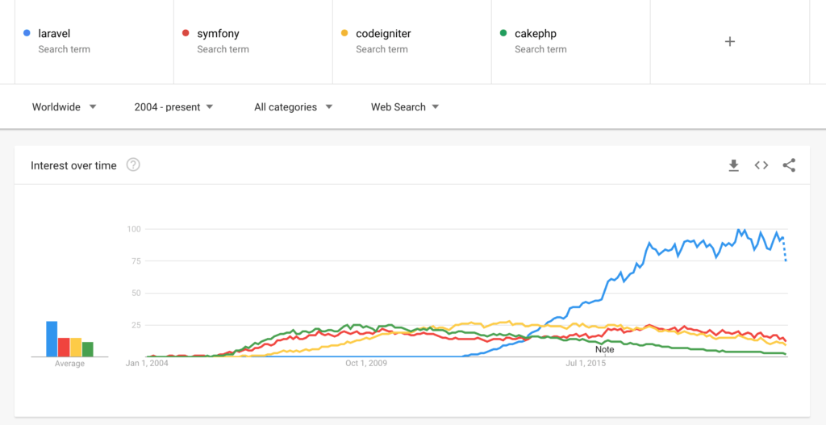Click the blue laravel color dot
The height and width of the screenshot is (425, 826).
coord(27,33)
